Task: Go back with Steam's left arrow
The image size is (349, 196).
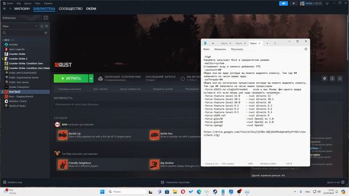Action: tap(5, 9)
